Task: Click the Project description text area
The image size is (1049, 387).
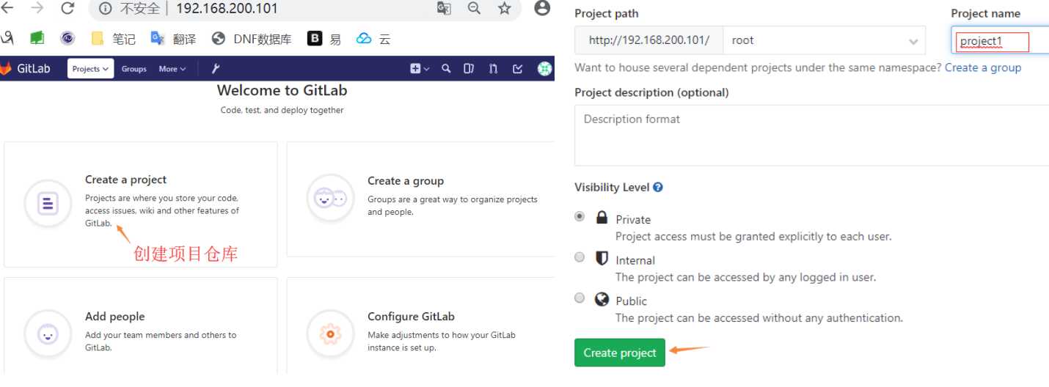Action: click(x=811, y=136)
